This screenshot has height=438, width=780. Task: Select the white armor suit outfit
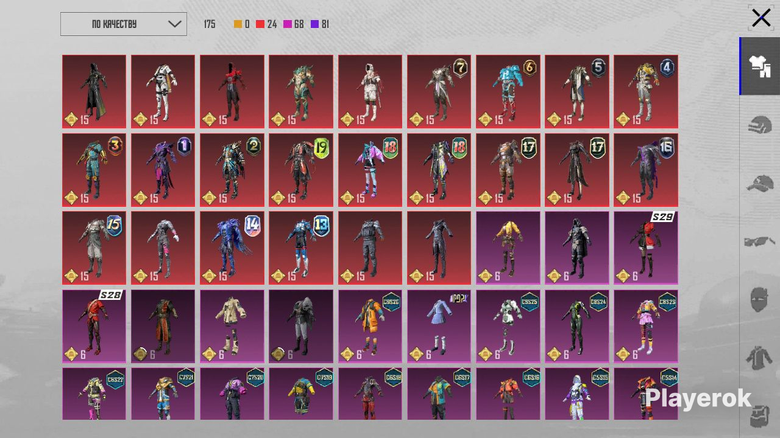click(163, 92)
